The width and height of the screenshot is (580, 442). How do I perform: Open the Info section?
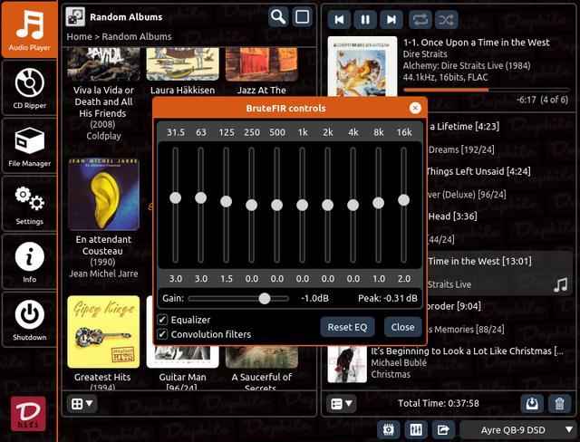[29, 263]
